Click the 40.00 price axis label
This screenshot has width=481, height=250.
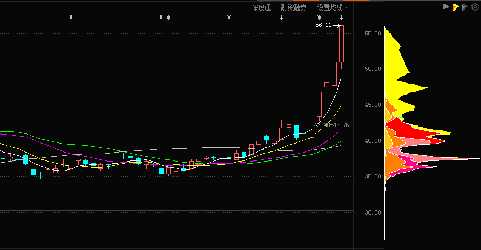373,141
